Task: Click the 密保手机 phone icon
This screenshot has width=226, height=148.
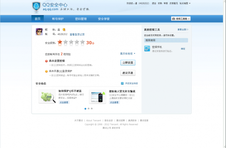Action: point(147,49)
